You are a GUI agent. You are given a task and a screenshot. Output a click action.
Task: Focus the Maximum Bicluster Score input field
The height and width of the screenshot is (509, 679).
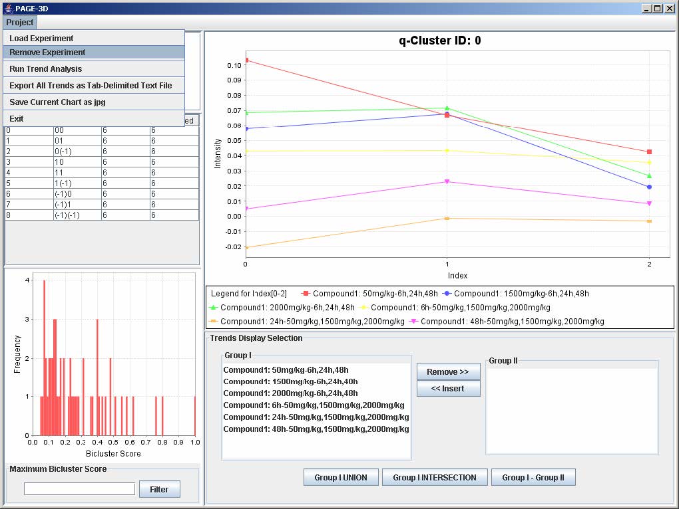(x=79, y=489)
